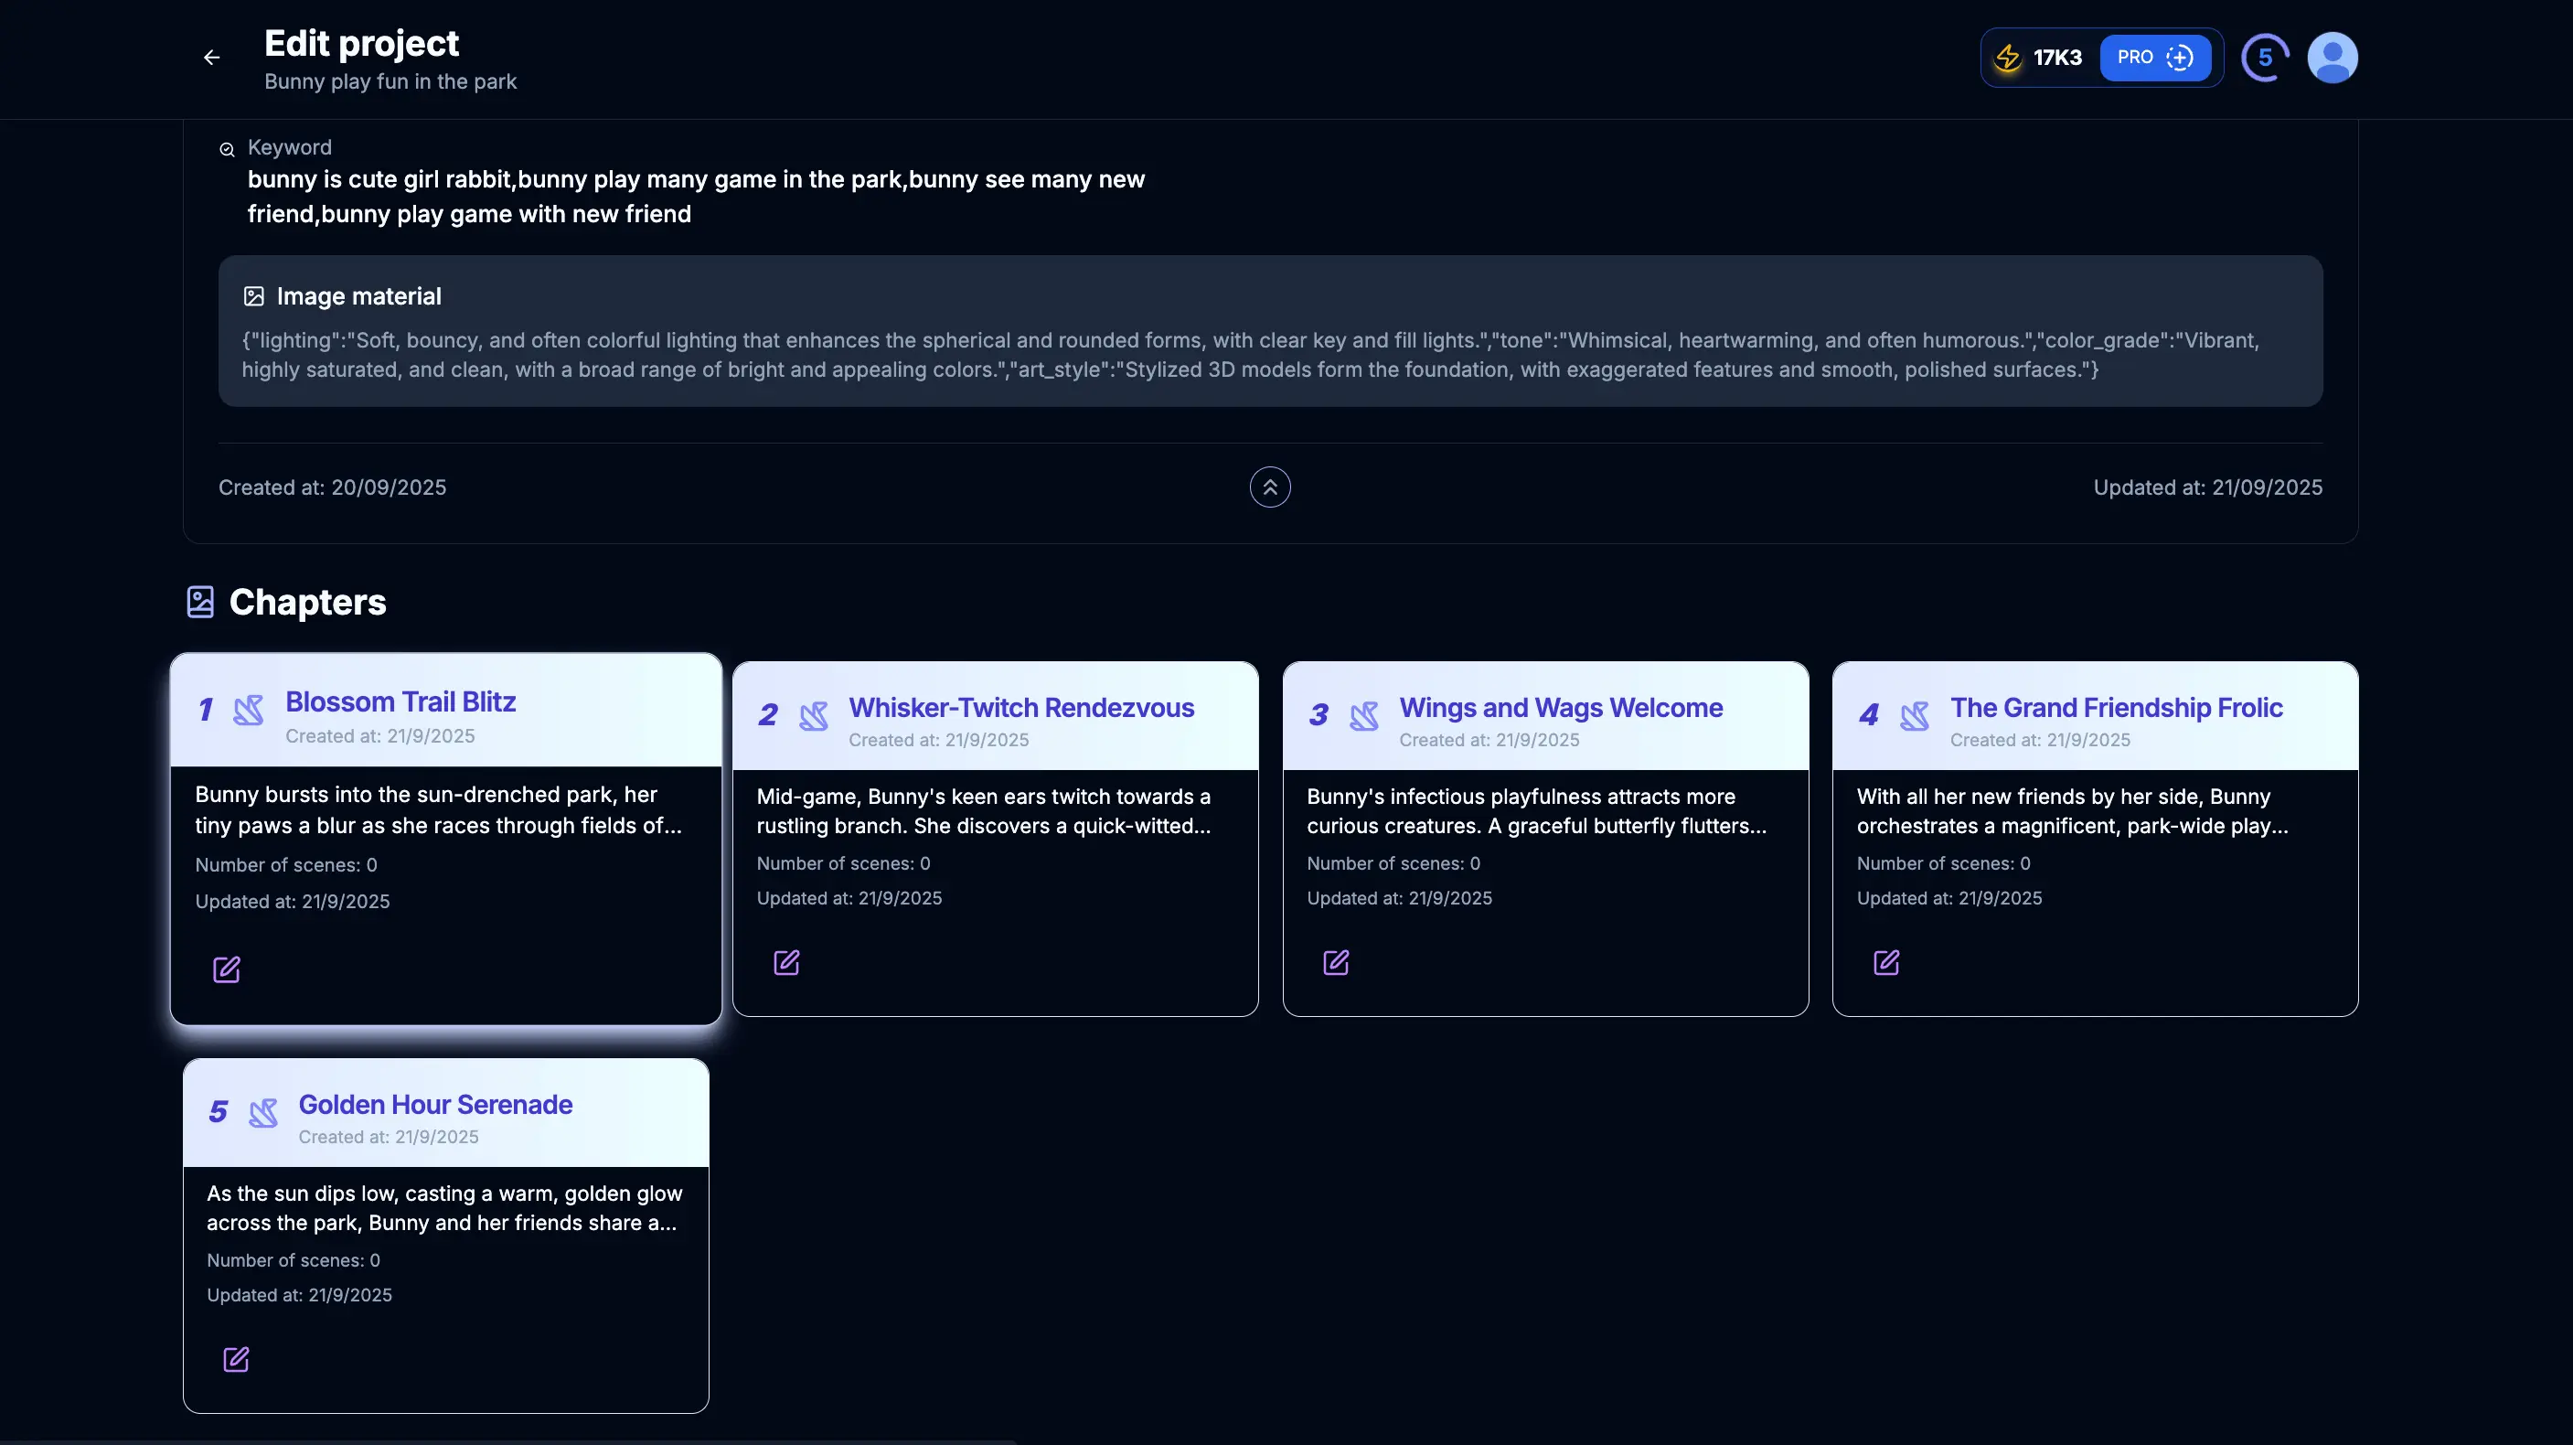Image resolution: width=2573 pixels, height=1445 pixels.
Task: Click the Chapters section heading icon
Action: coord(201,602)
